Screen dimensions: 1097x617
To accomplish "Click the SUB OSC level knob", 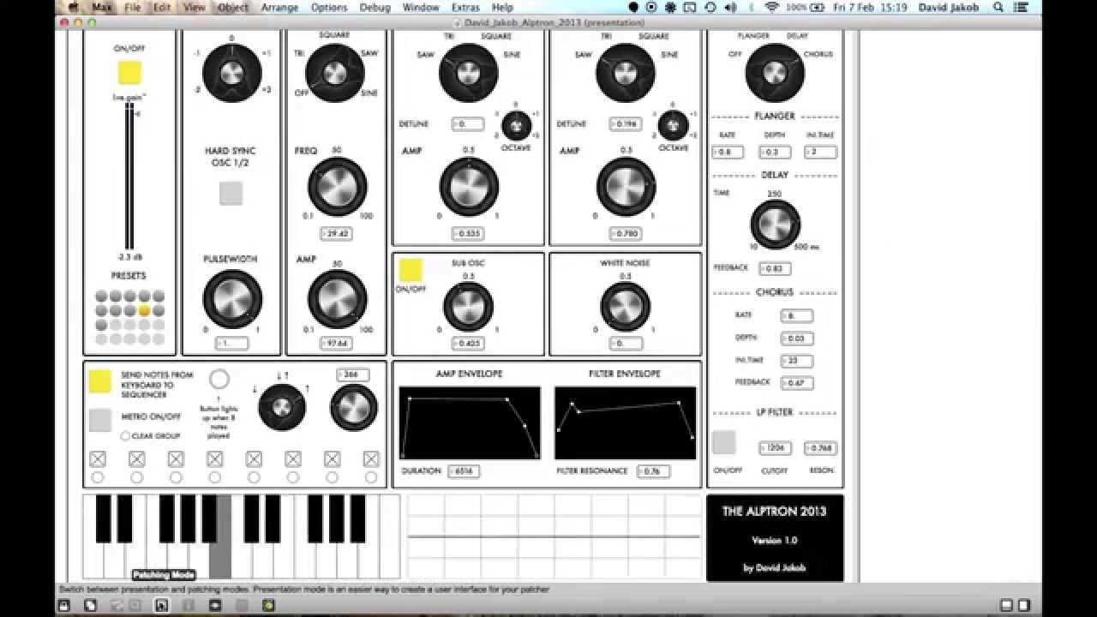I will tap(468, 307).
